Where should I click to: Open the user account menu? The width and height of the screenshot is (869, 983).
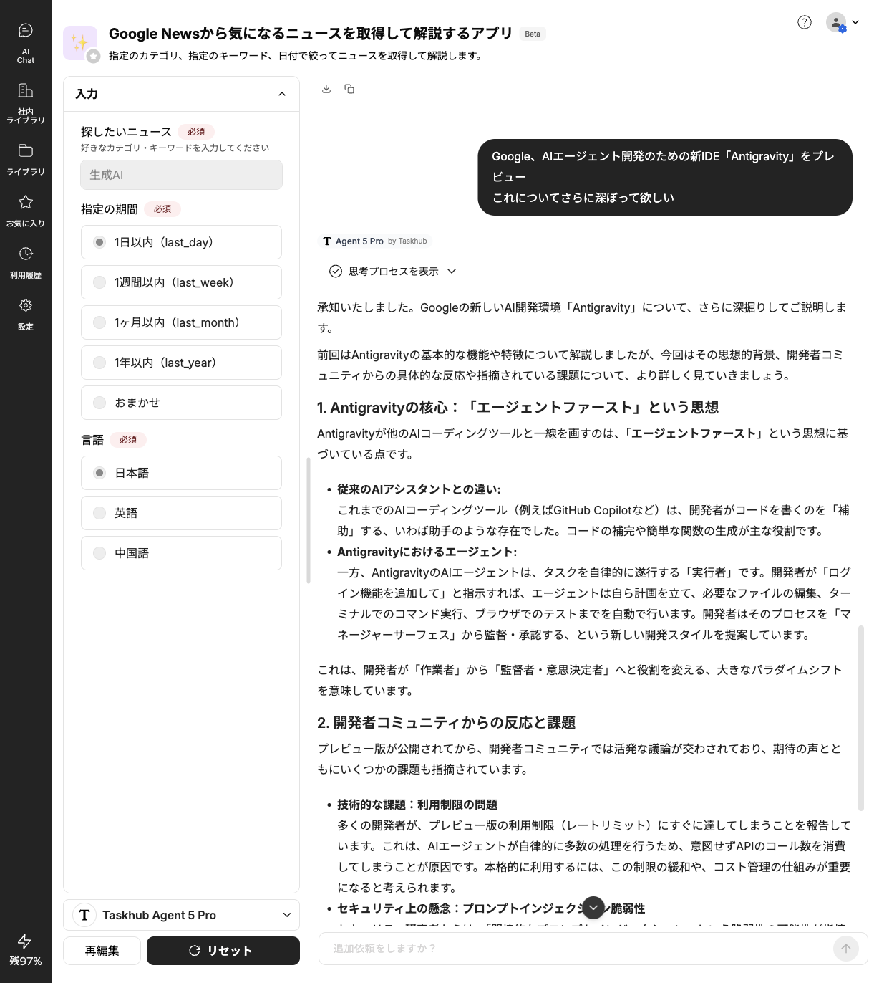point(842,22)
